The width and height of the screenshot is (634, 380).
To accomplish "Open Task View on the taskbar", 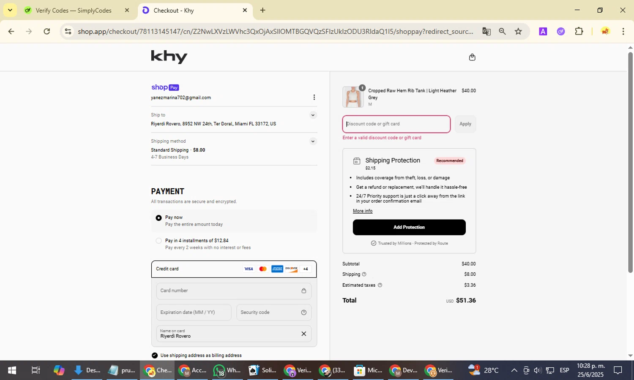I will [36, 370].
